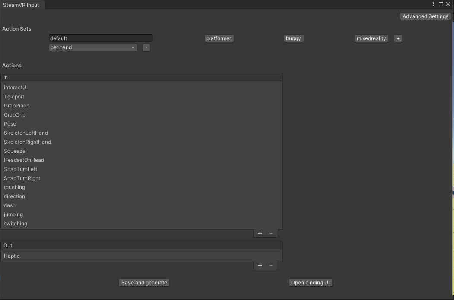Image resolution: width=454 pixels, height=300 pixels.
Task: Select the touching action
Action: tap(142, 187)
